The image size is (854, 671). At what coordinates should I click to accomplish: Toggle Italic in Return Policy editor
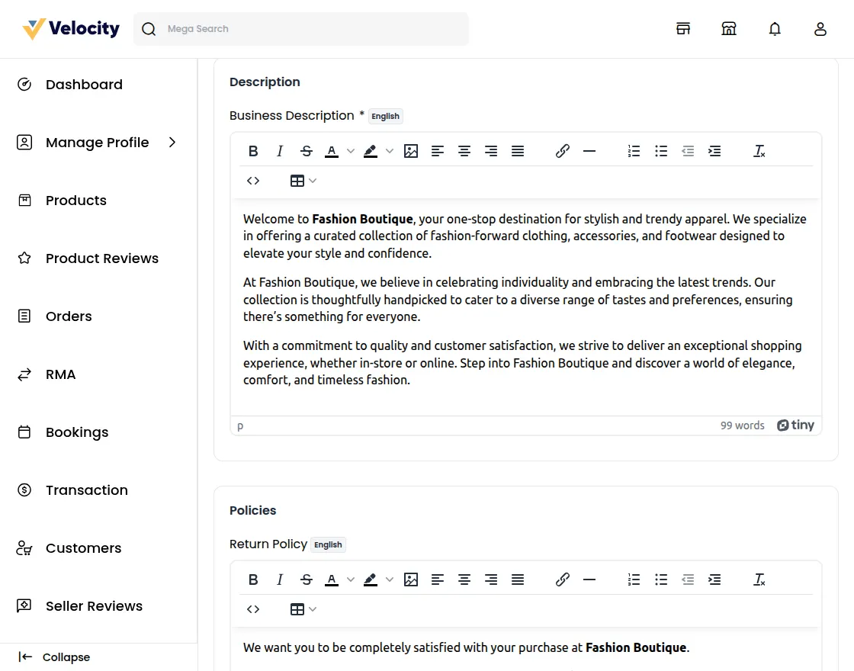click(x=279, y=579)
